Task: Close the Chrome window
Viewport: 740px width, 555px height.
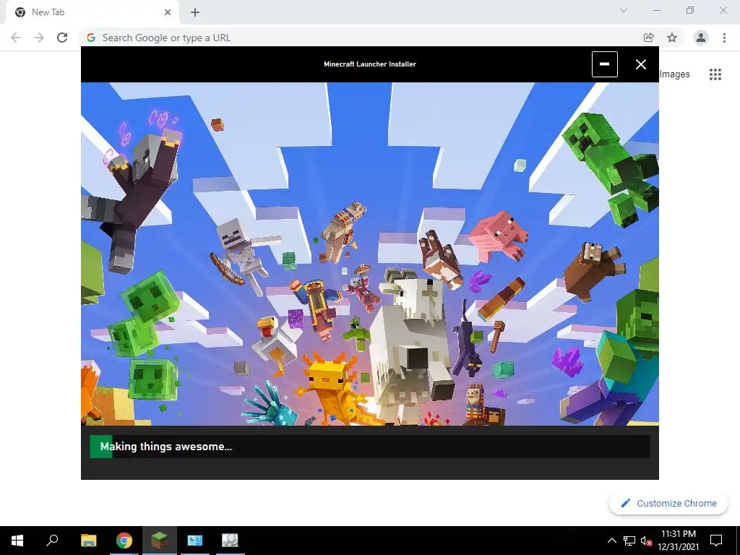Action: tap(723, 10)
